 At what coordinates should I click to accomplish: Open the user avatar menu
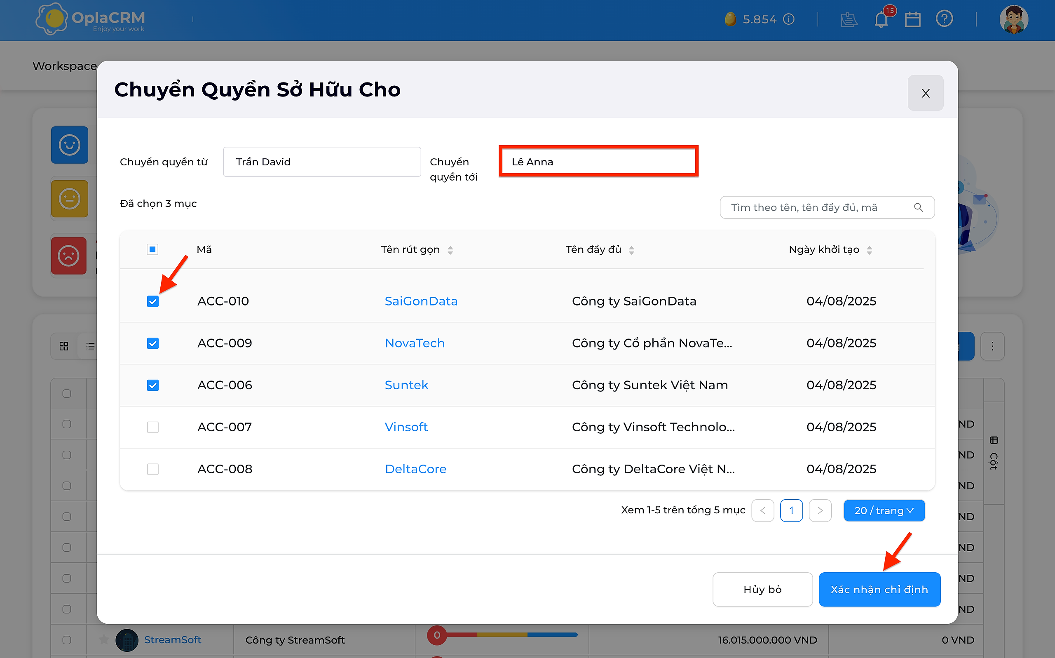tap(1014, 20)
